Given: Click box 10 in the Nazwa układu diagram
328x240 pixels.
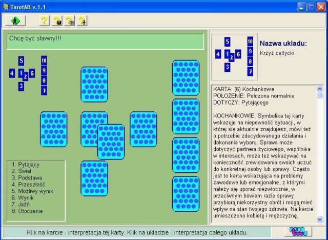Looking at the screenshot, I should coord(250,42).
